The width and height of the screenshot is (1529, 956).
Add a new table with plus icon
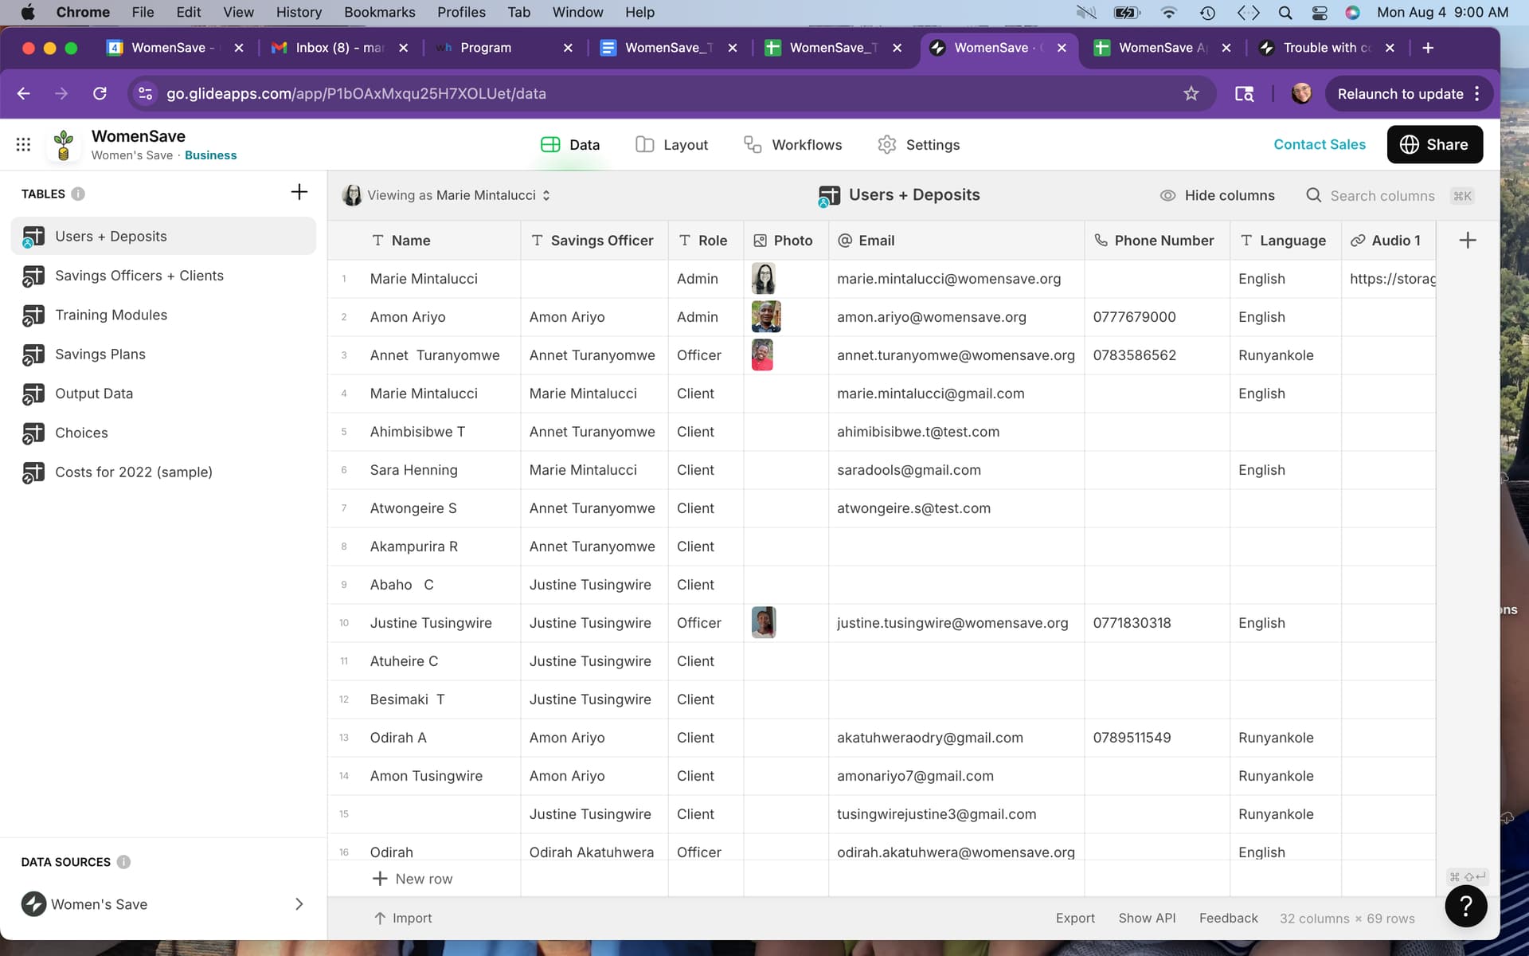[299, 192]
